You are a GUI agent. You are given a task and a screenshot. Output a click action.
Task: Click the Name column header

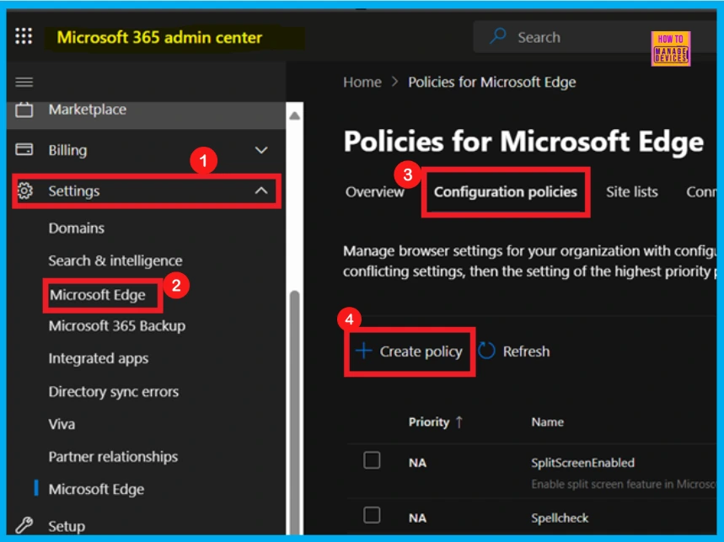[547, 422]
